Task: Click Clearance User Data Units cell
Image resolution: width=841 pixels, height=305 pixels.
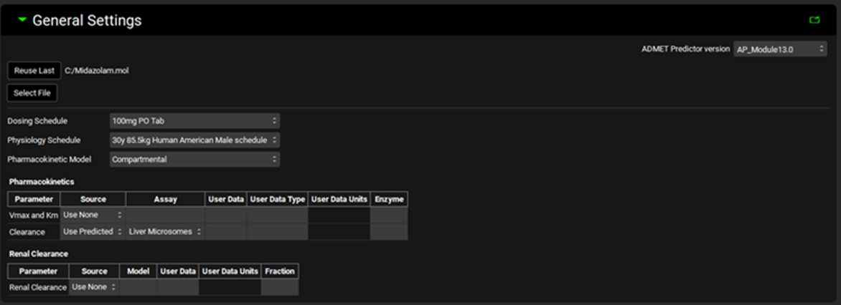Action: click(x=339, y=232)
